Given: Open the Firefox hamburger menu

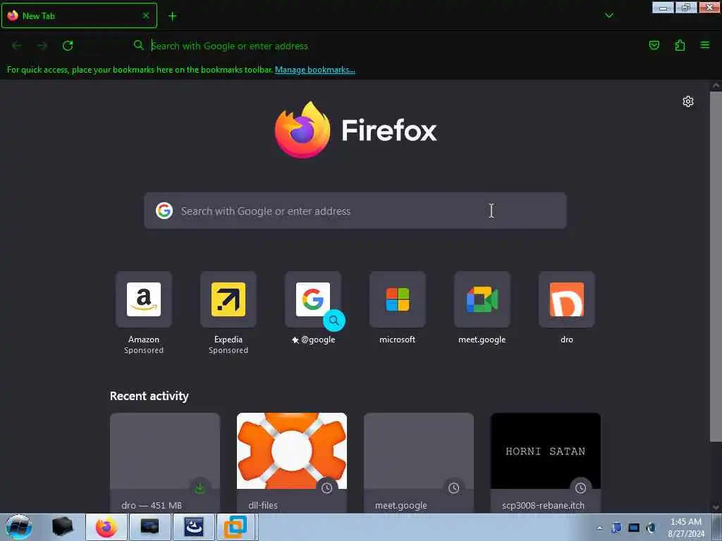Looking at the screenshot, I should (705, 45).
